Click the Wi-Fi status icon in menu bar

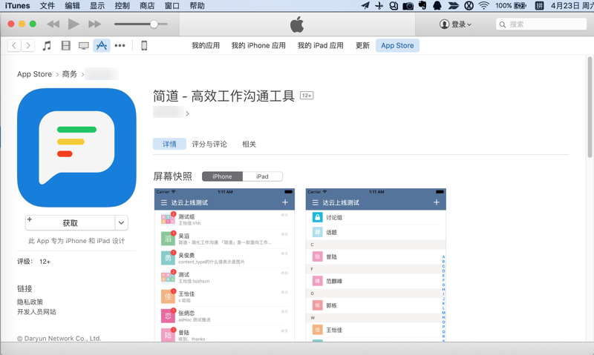[x=484, y=6]
